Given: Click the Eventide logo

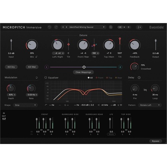Looking at the screenshot, I should click(157, 27).
